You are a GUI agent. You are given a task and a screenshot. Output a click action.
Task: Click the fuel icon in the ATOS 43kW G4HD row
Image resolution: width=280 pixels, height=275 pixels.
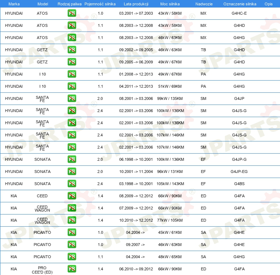click(x=72, y=25)
